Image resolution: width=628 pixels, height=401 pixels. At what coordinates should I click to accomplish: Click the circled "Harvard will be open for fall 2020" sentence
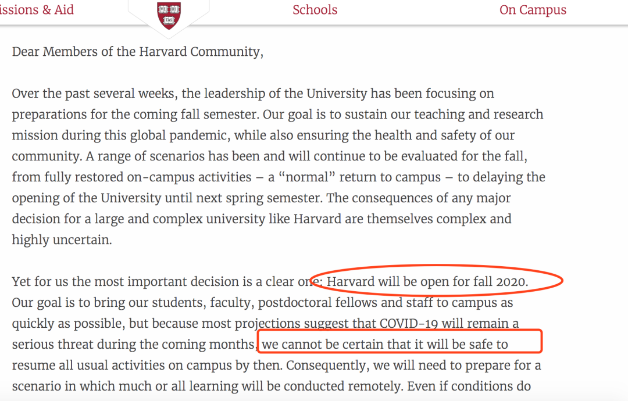pos(427,281)
